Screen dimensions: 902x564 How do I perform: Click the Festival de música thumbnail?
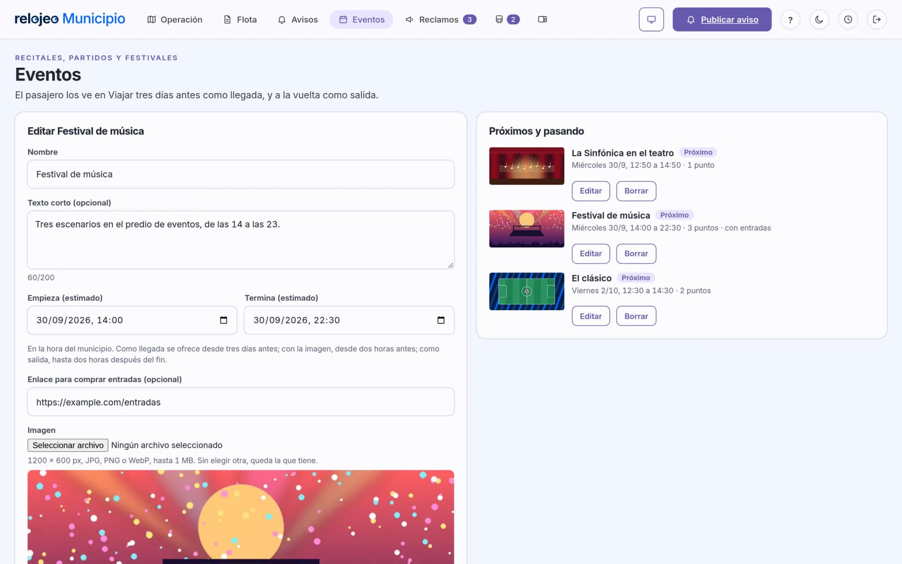527,228
